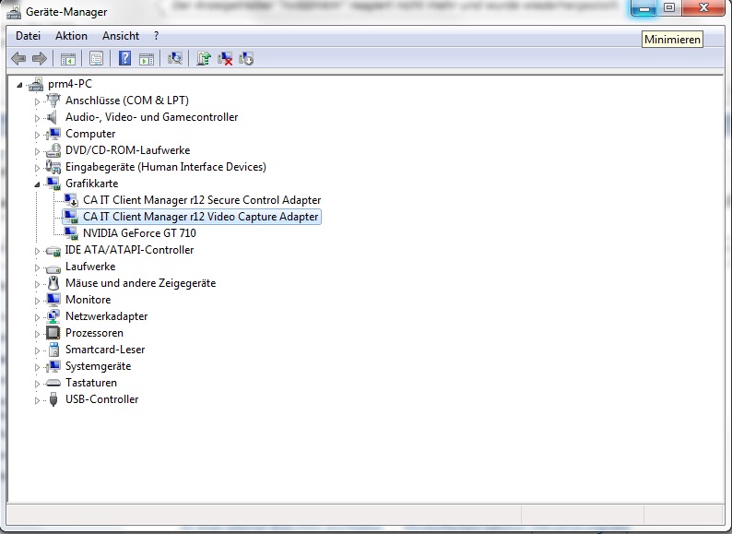Collapse the prm4-PC root node
Image resolution: width=732 pixels, height=534 pixels.
point(19,85)
